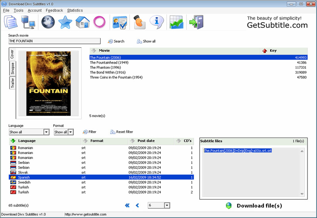This screenshot has width=317, height=218.
Task: Click the Show all button
Action: pyautogui.click(x=146, y=41)
